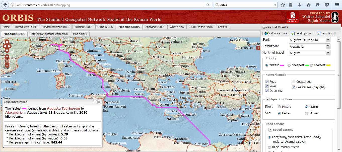Select Military river option
This screenshot has height=152, width=342.
[279, 107]
